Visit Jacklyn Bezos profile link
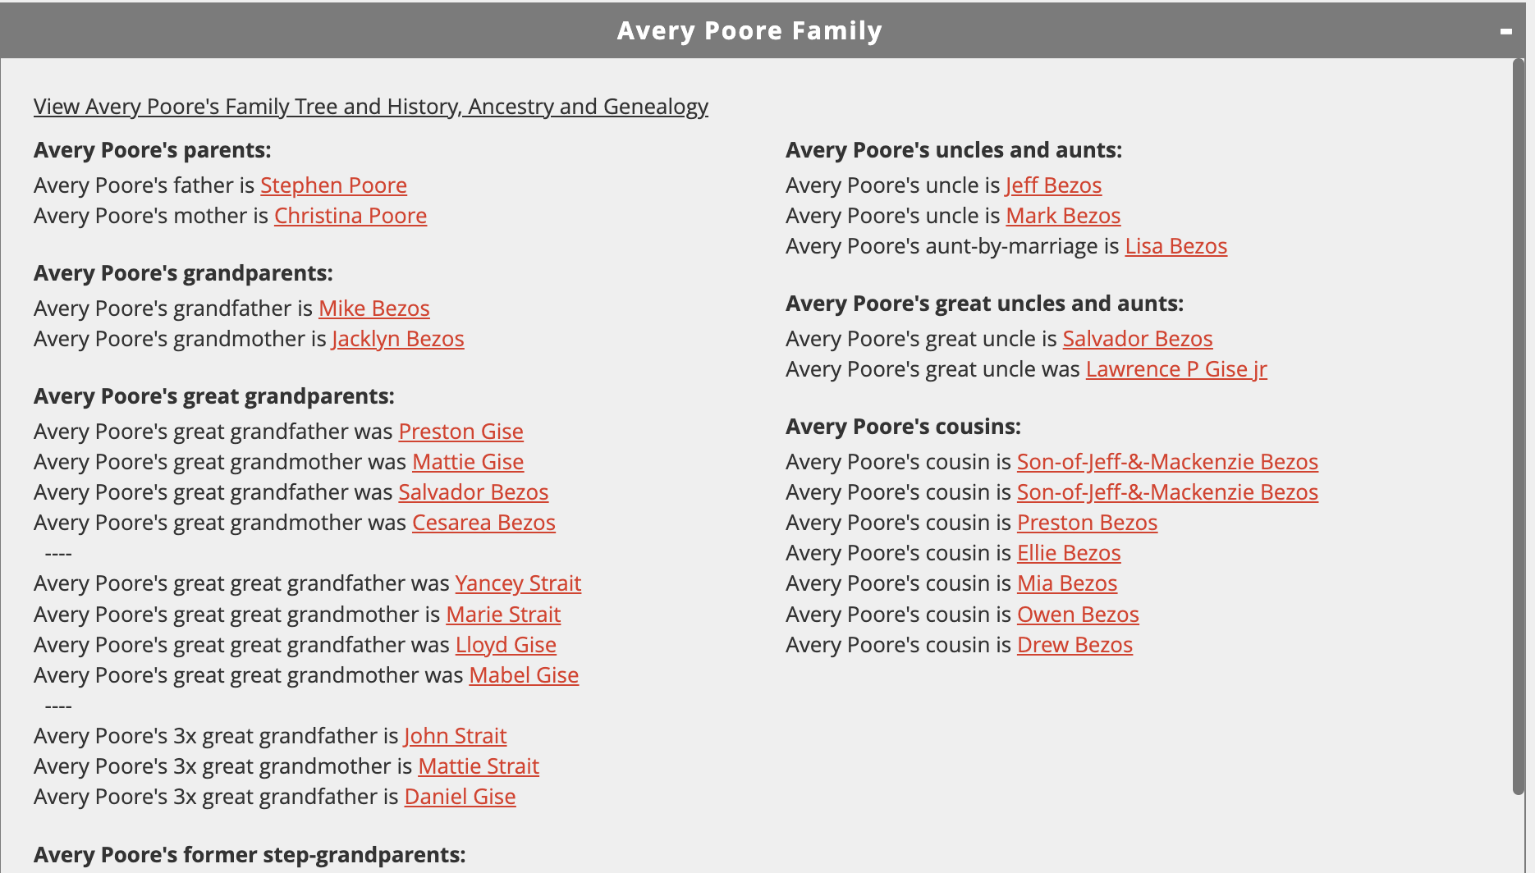The image size is (1535, 873). [x=397, y=339]
